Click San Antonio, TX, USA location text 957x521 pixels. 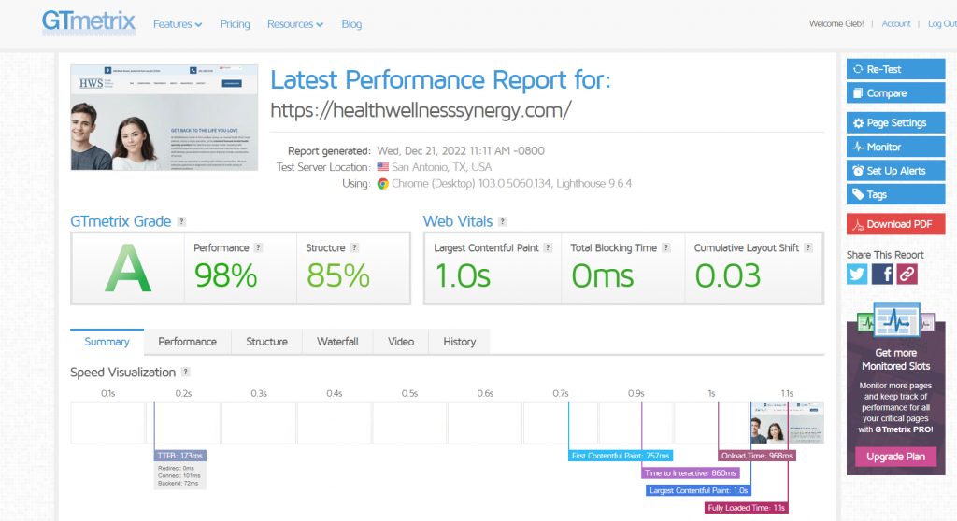441,167
